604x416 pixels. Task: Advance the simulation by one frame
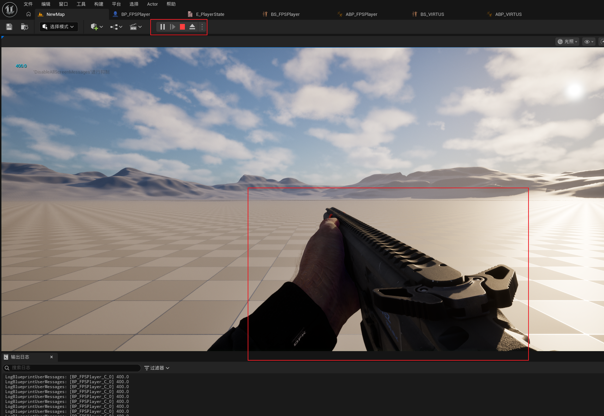(x=173, y=27)
